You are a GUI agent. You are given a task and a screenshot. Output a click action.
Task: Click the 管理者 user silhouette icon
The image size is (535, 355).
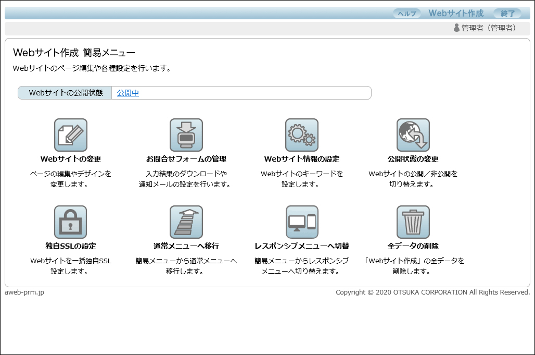coord(456,28)
